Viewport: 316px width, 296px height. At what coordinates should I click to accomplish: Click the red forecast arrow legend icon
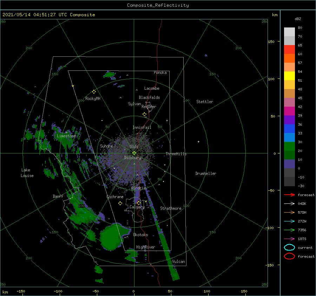click(x=289, y=195)
